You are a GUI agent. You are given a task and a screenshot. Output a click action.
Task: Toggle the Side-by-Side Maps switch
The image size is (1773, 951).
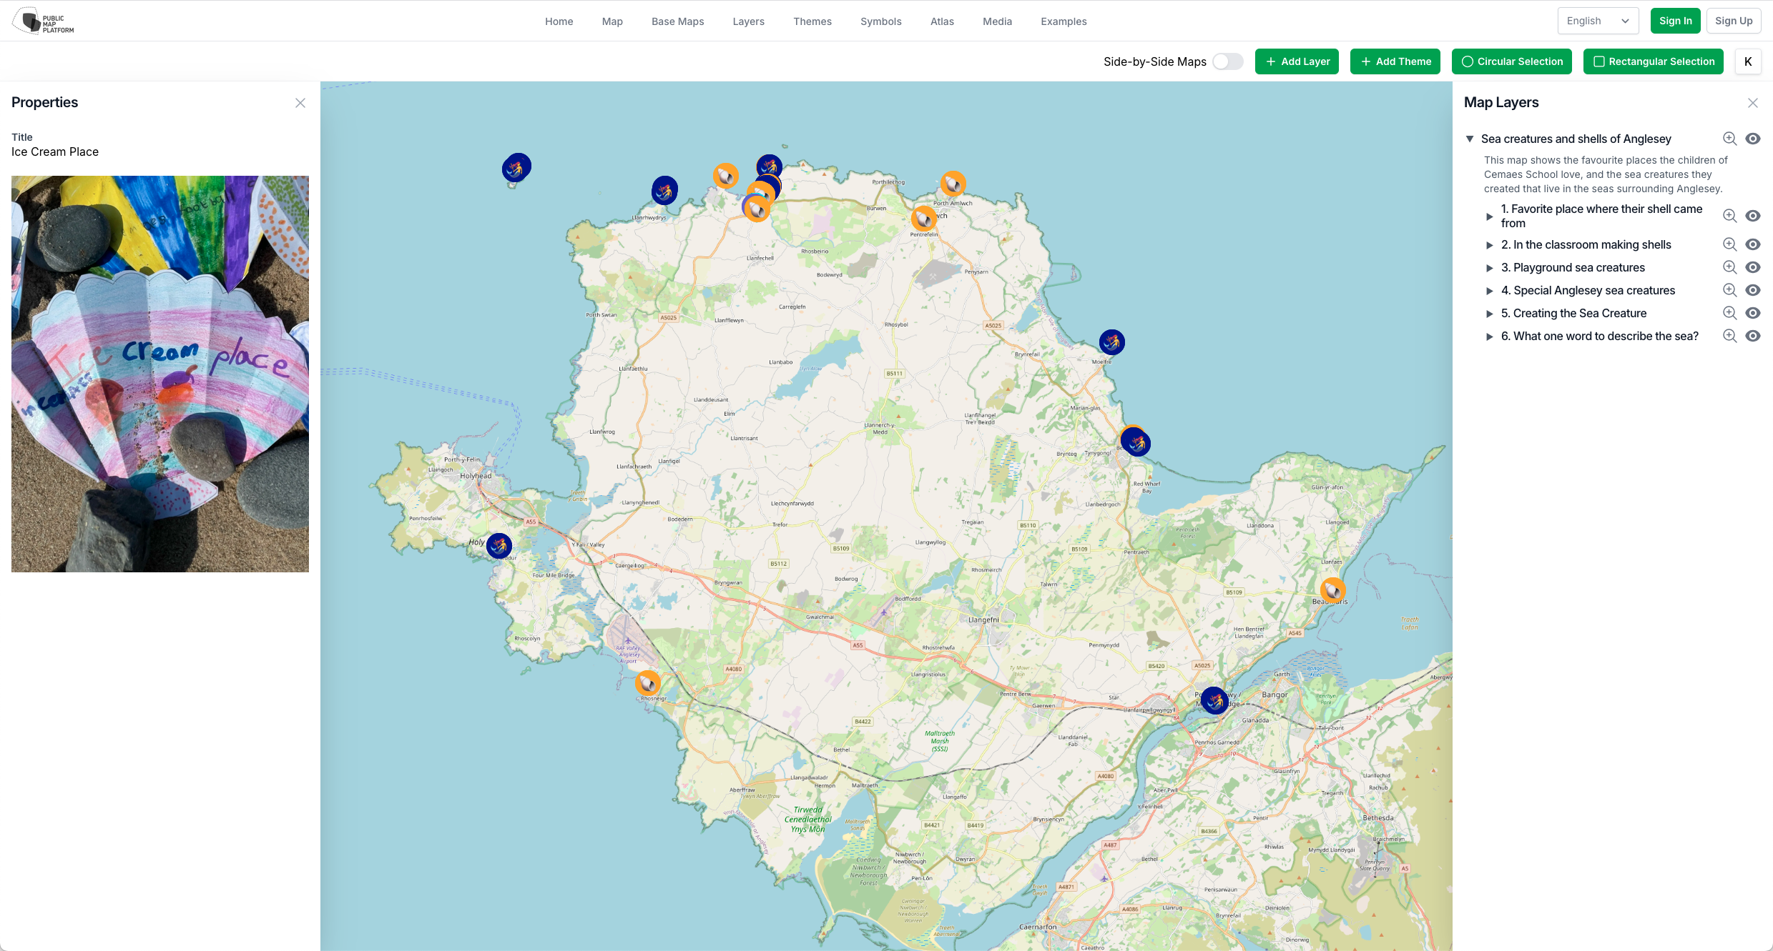point(1227,61)
